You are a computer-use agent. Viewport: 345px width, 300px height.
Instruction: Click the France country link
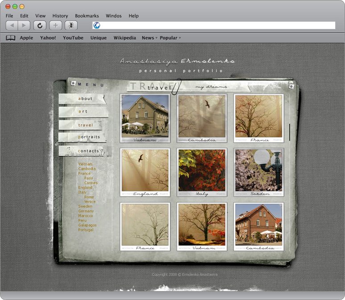[84, 174]
